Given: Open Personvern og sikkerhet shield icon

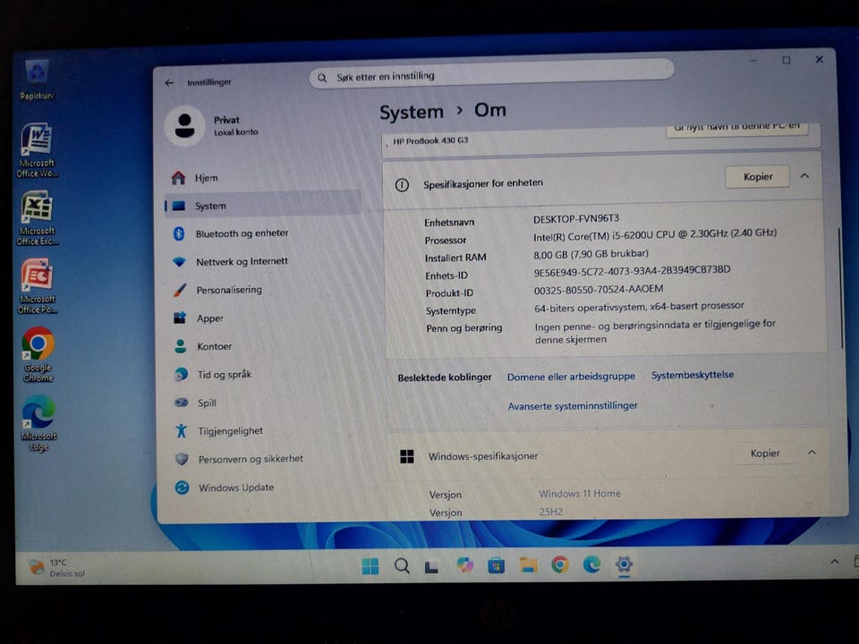Looking at the screenshot, I should pyautogui.click(x=182, y=459).
